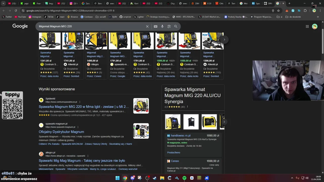Open Google Lens image search

point(169,26)
